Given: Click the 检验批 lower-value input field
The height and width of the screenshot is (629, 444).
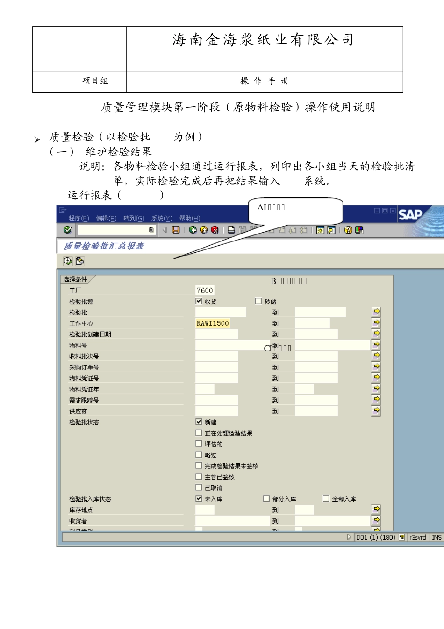Looking at the screenshot, I should pyautogui.click(x=221, y=312).
